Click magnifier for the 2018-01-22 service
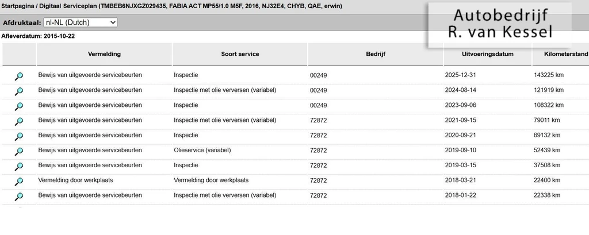This screenshot has height=235, width=589. click(19, 197)
